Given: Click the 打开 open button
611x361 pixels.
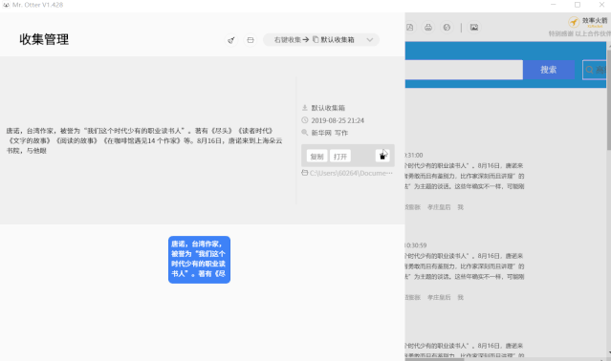Looking at the screenshot, I should point(340,157).
